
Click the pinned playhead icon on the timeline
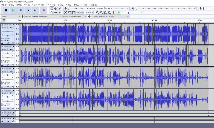pos(4,20)
